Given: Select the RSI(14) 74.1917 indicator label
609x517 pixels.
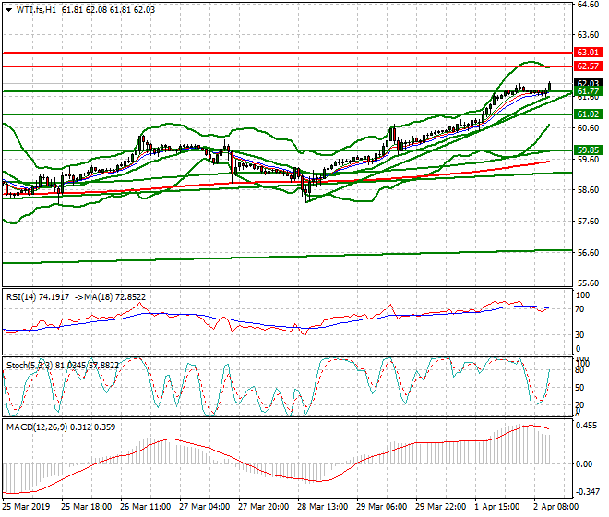Looking at the screenshot, I should (x=38, y=297).
